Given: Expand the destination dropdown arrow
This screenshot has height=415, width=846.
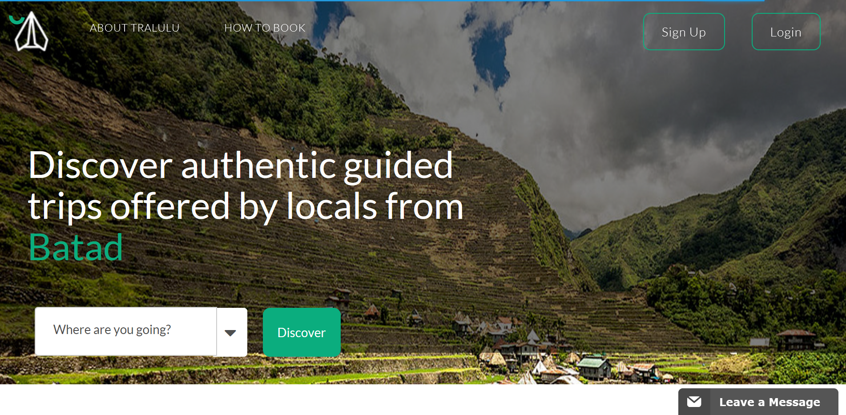Looking at the screenshot, I should click(x=232, y=332).
